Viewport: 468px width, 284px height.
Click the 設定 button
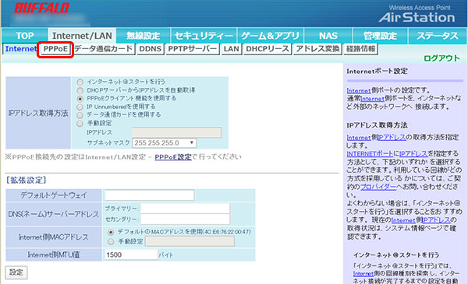(x=16, y=272)
